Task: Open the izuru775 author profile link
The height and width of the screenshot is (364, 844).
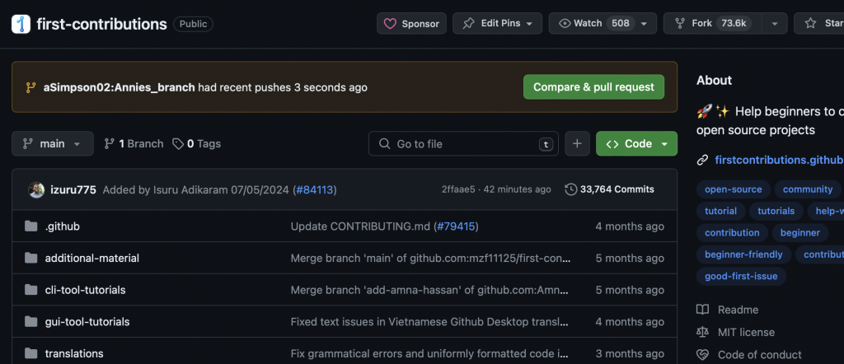Action: pyautogui.click(x=73, y=189)
